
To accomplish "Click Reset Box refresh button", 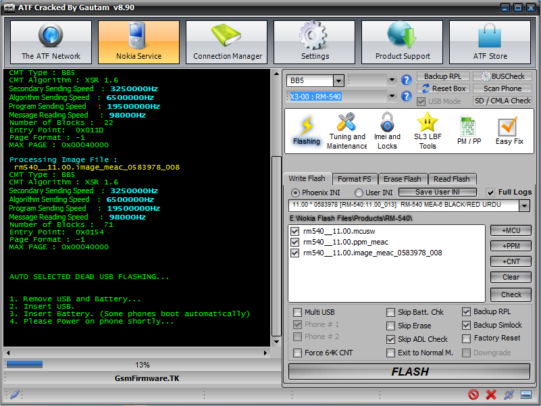I will click(443, 88).
